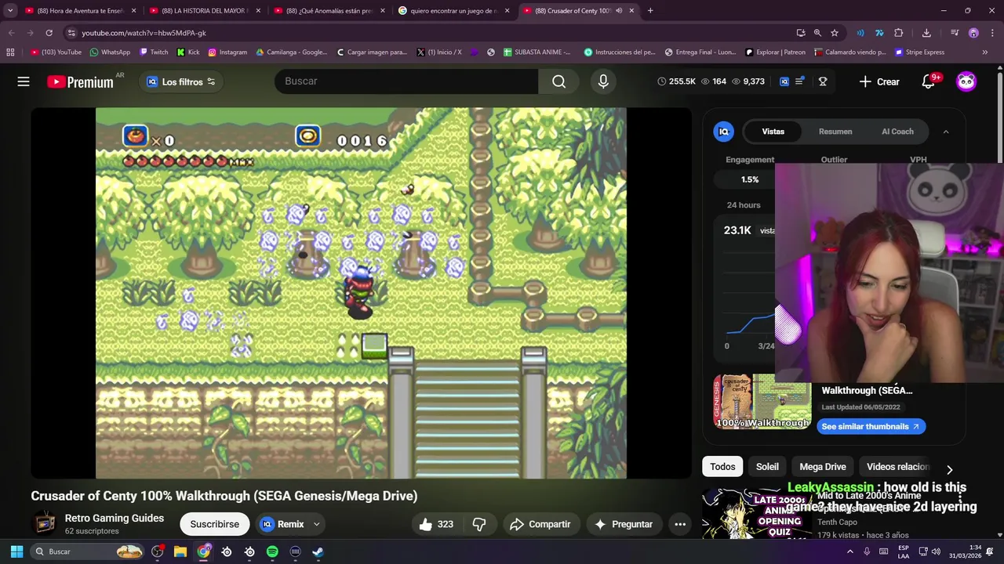Click the vidIQ blue logo in the stats bar

784,81
